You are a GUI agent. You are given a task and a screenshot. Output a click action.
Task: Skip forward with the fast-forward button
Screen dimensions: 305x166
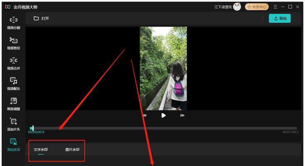[182, 115]
